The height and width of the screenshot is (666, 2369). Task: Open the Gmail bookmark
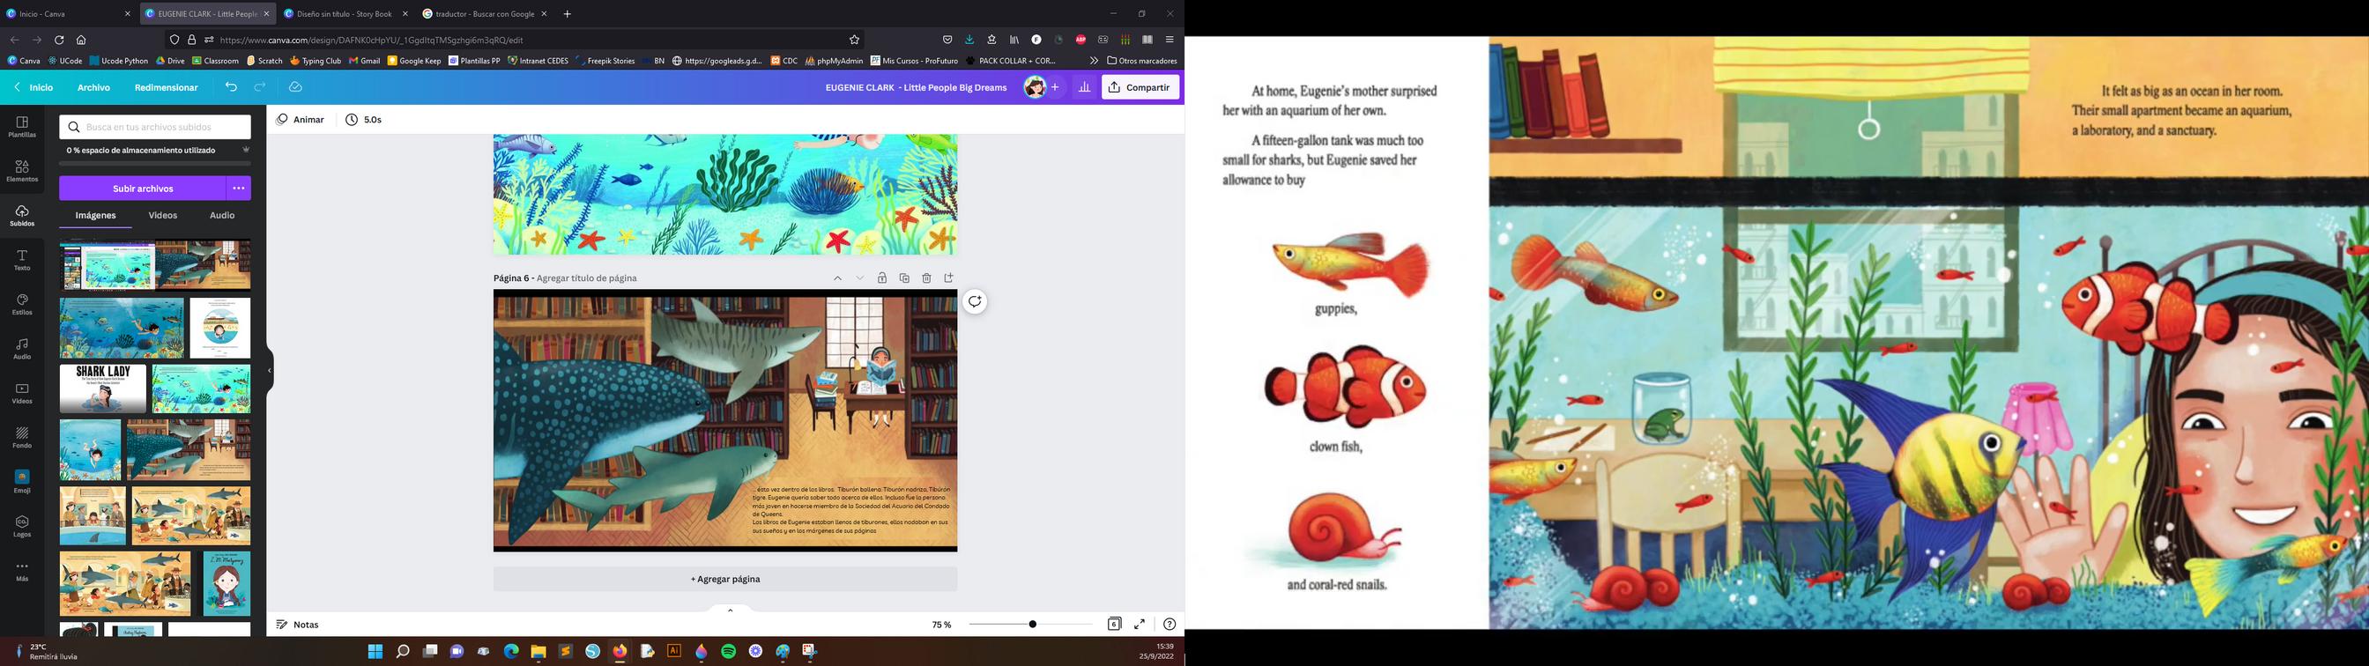[364, 61]
